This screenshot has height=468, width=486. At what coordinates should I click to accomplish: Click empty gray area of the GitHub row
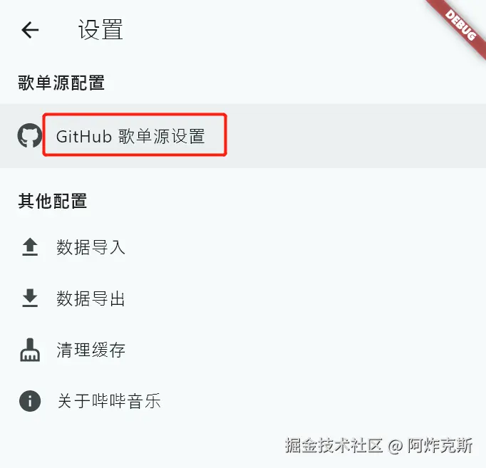[353, 136]
